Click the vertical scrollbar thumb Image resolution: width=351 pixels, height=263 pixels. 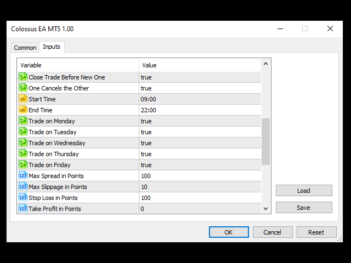pyautogui.click(x=265, y=141)
